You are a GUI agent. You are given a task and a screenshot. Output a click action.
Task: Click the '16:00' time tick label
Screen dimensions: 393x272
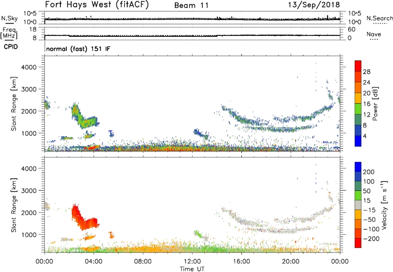pos(241,262)
